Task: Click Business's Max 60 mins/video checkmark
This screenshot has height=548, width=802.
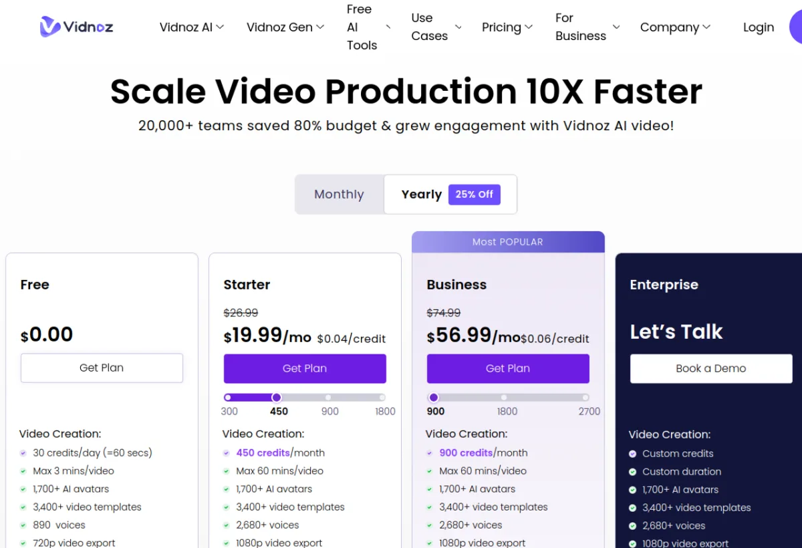Action: (430, 471)
